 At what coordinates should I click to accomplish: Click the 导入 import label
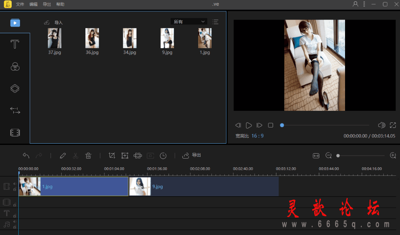click(x=58, y=23)
